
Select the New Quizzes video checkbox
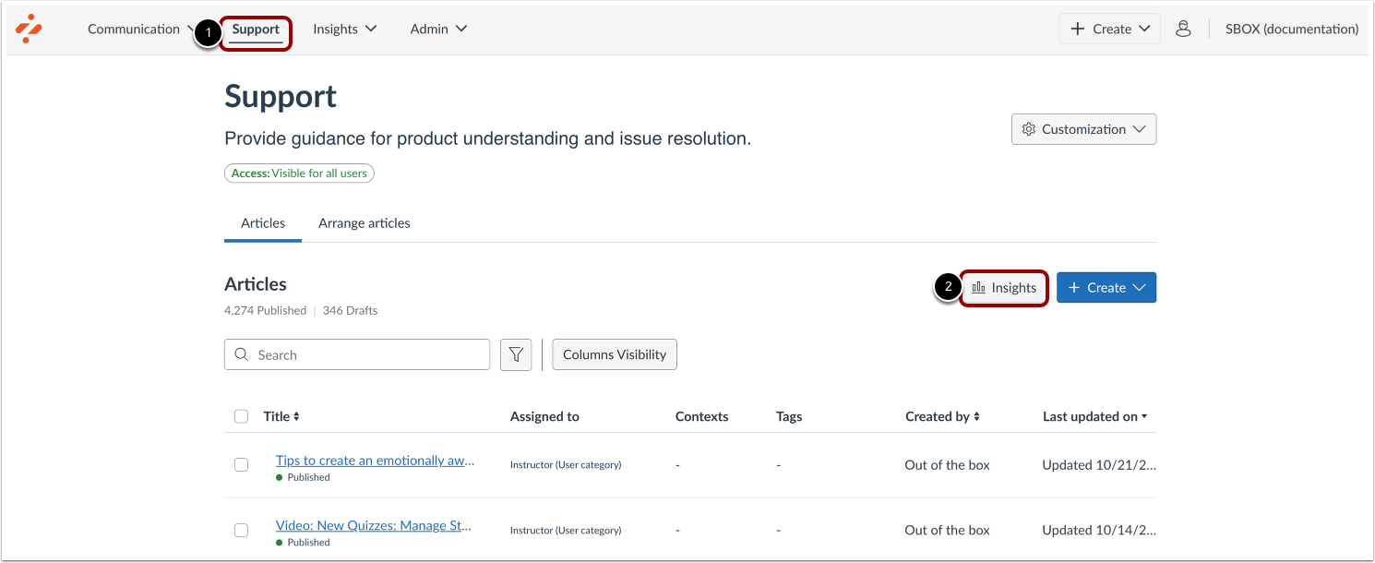point(241,530)
